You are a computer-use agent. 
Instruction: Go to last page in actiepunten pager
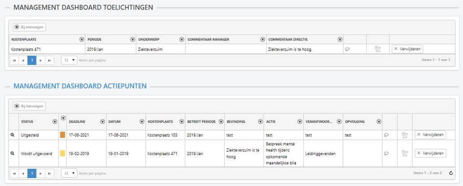(50, 173)
